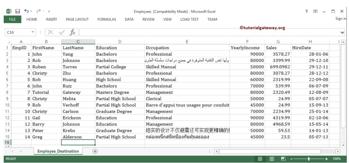Select column E header
349x163 pixels.
(x=187, y=41)
